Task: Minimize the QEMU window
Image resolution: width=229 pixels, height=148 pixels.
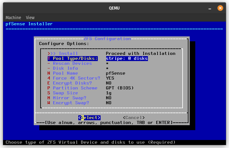Action: click(x=210, y=8)
